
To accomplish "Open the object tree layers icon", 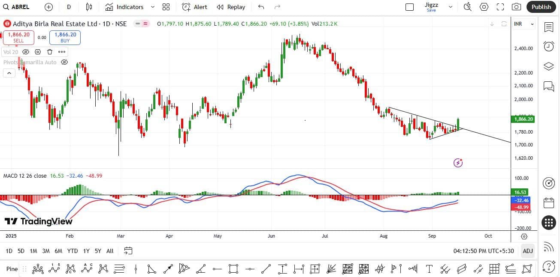I will (548, 66).
